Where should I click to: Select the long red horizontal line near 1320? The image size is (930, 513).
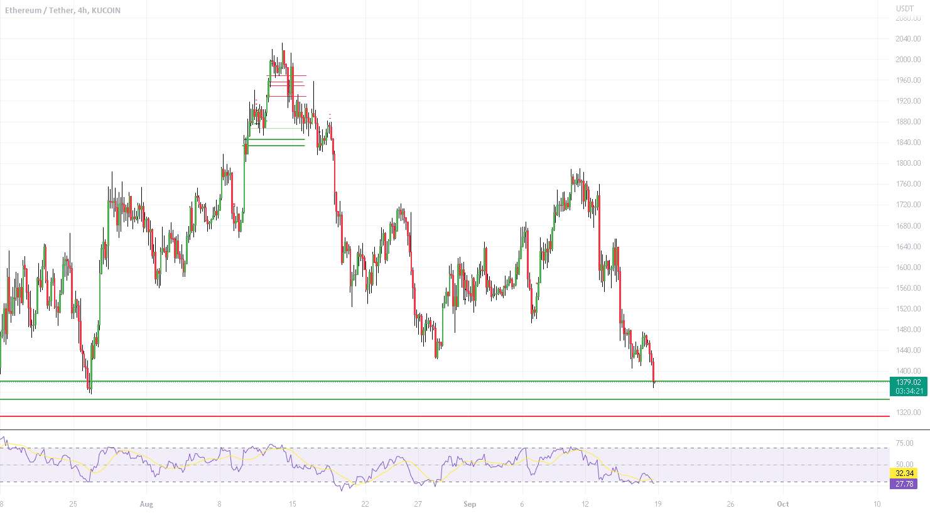(445, 416)
